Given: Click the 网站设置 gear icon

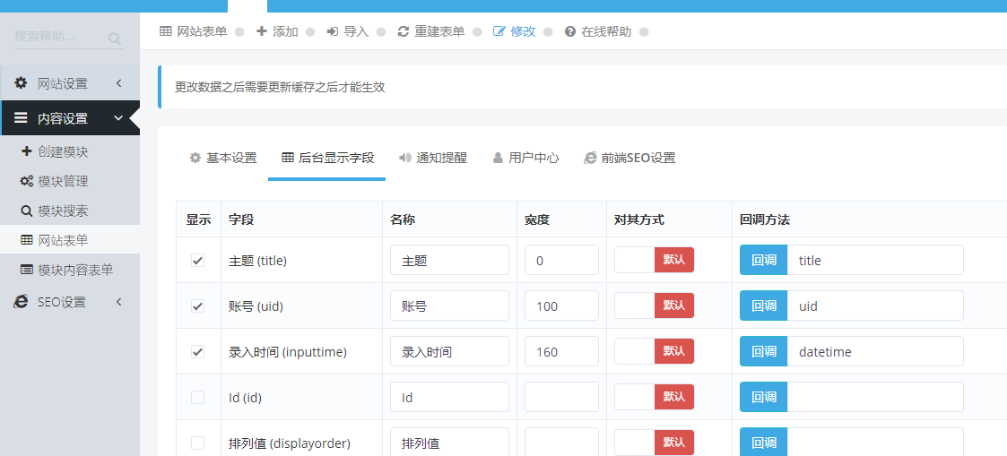Looking at the screenshot, I should coord(22,83).
